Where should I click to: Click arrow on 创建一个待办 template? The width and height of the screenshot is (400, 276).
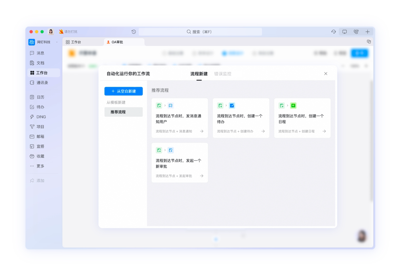[263, 131]
